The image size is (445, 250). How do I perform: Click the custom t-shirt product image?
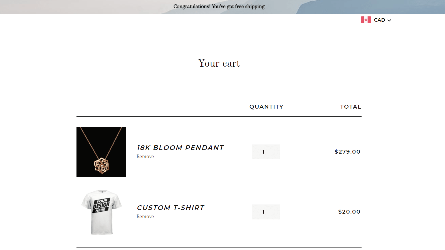click(x=101, y=212)
